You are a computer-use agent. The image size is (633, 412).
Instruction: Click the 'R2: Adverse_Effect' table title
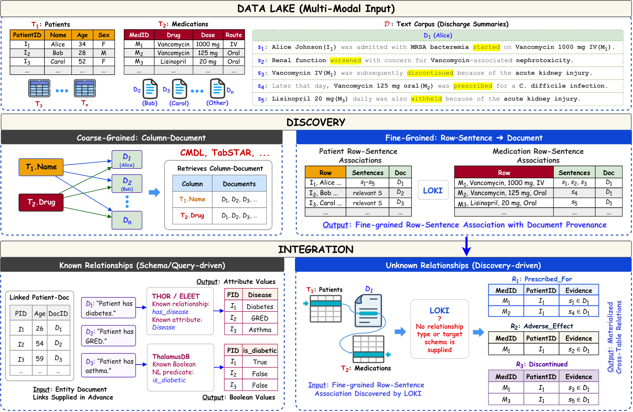click(x=542, y=326)
